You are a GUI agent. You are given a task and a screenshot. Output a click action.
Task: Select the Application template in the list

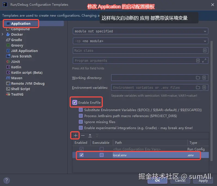coord(21,24)
